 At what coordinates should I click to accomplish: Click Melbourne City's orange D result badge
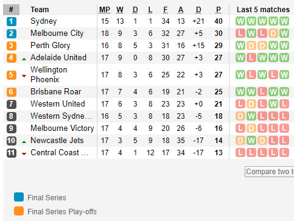[273, 33]
